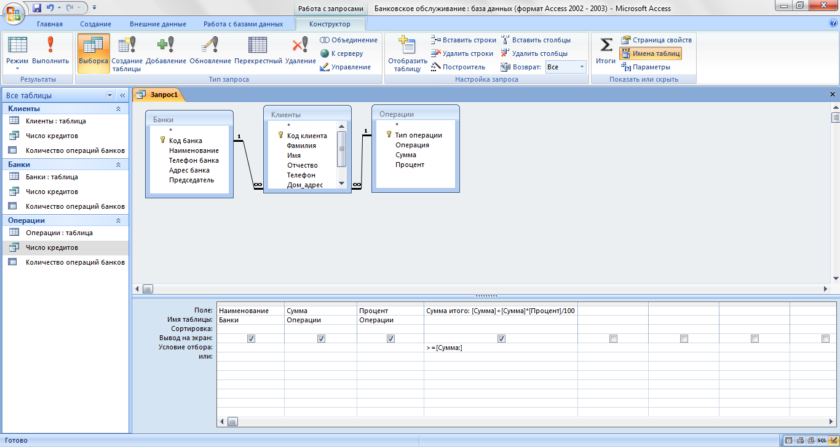Open Банки : таблица in navigation pane
The width and height of the screenshot is (840, 447).
65,177
